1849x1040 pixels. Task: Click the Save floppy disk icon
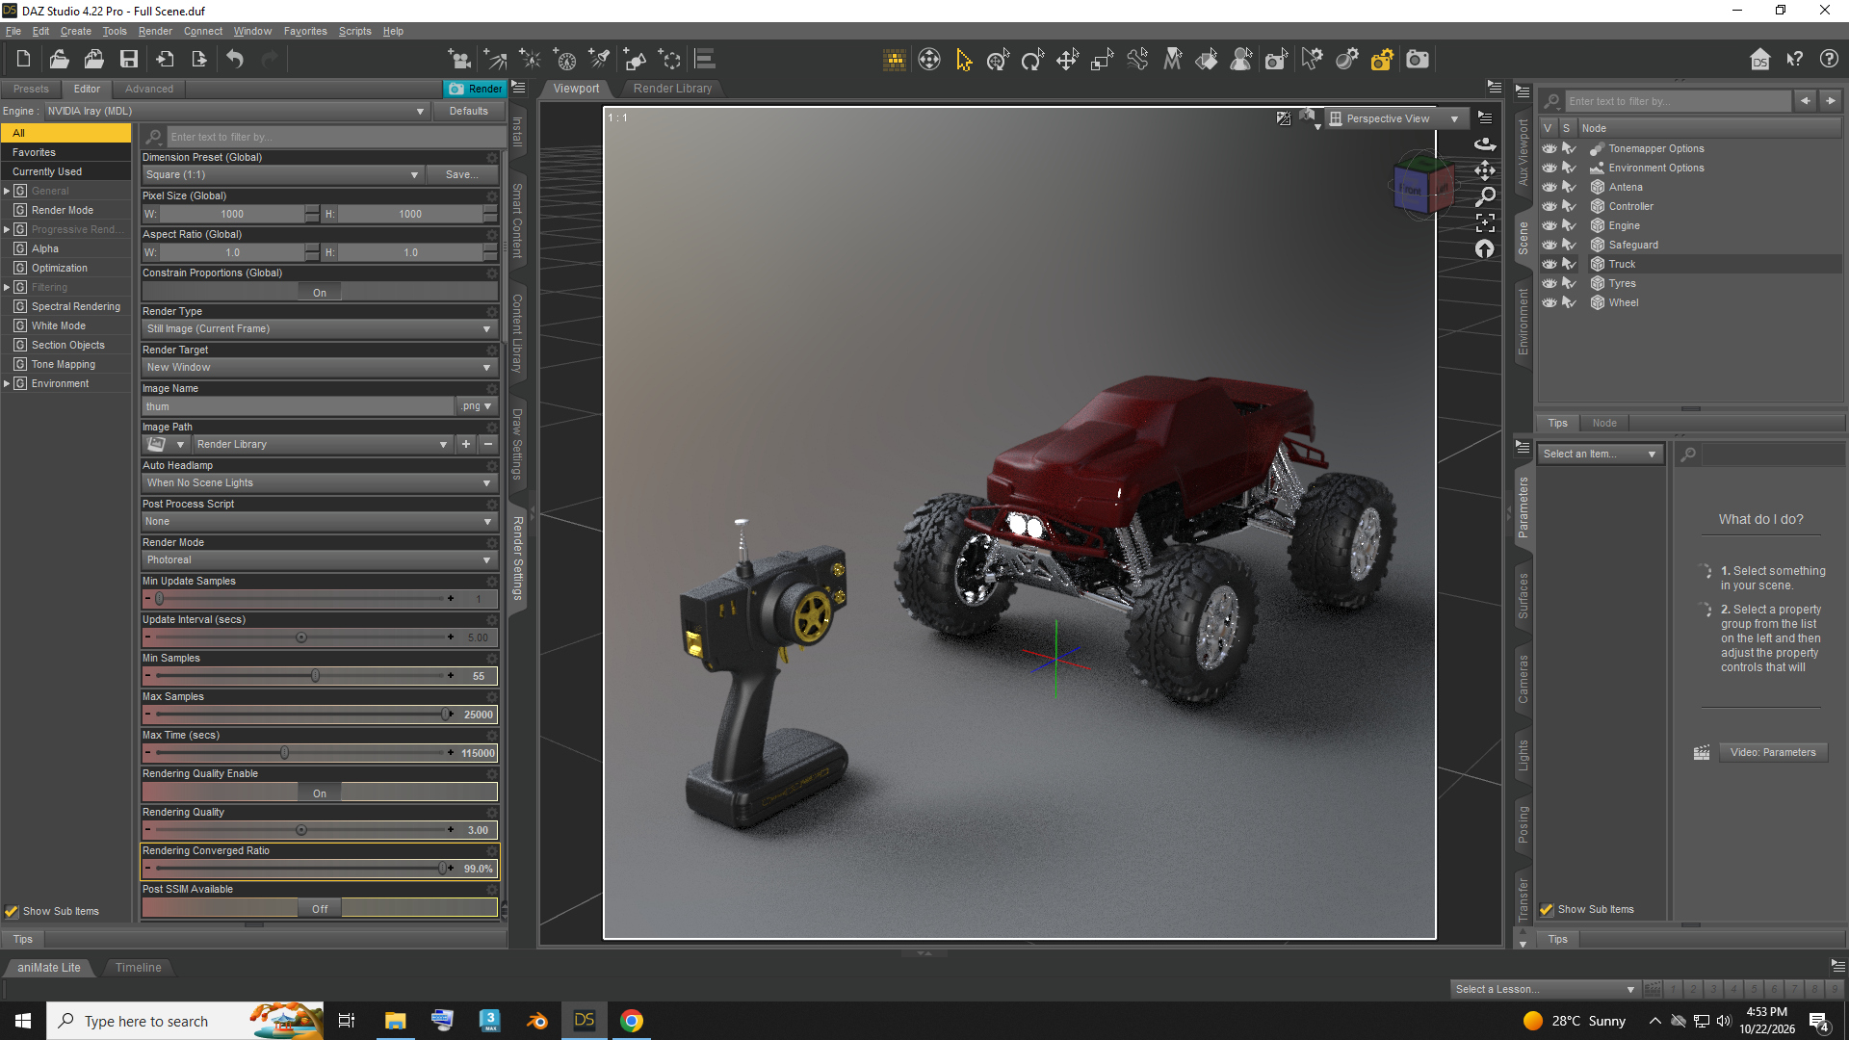[x=128, y=60]
